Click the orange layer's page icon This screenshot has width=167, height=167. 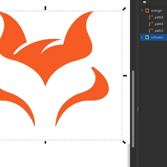click(x=147, y=11)
